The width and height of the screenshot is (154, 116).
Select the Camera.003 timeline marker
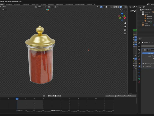click(56, 110)
